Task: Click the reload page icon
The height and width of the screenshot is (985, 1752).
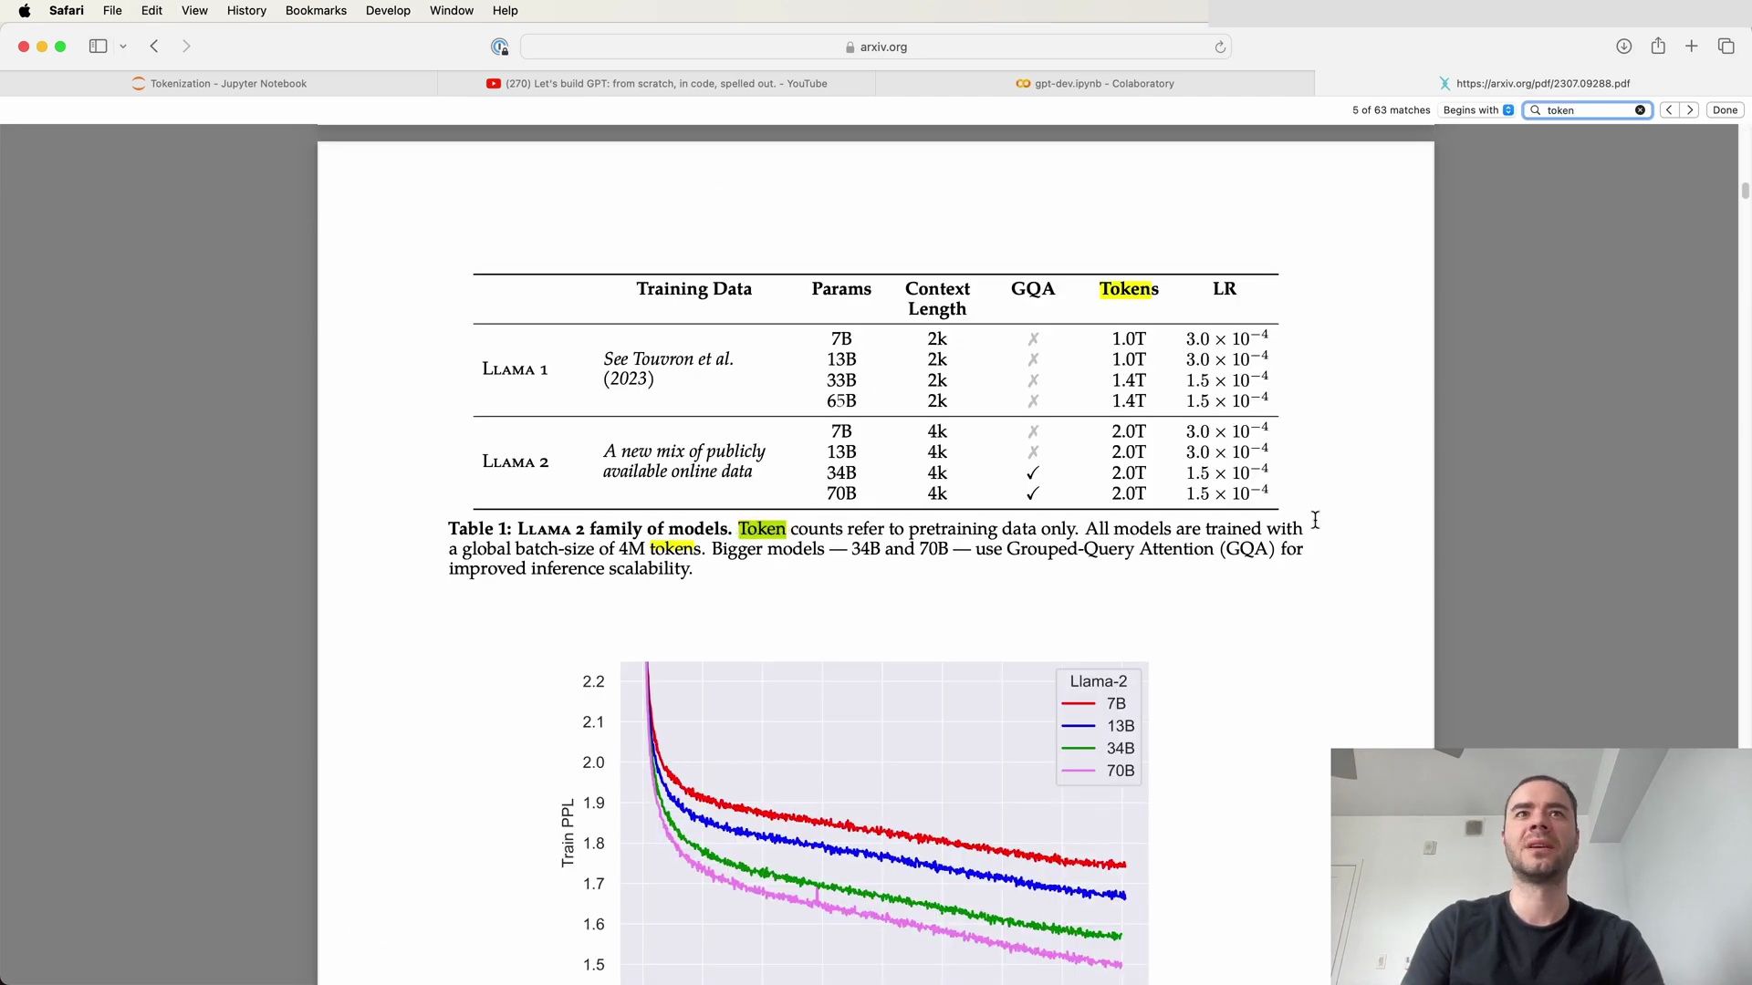Action: point(1221,46)
